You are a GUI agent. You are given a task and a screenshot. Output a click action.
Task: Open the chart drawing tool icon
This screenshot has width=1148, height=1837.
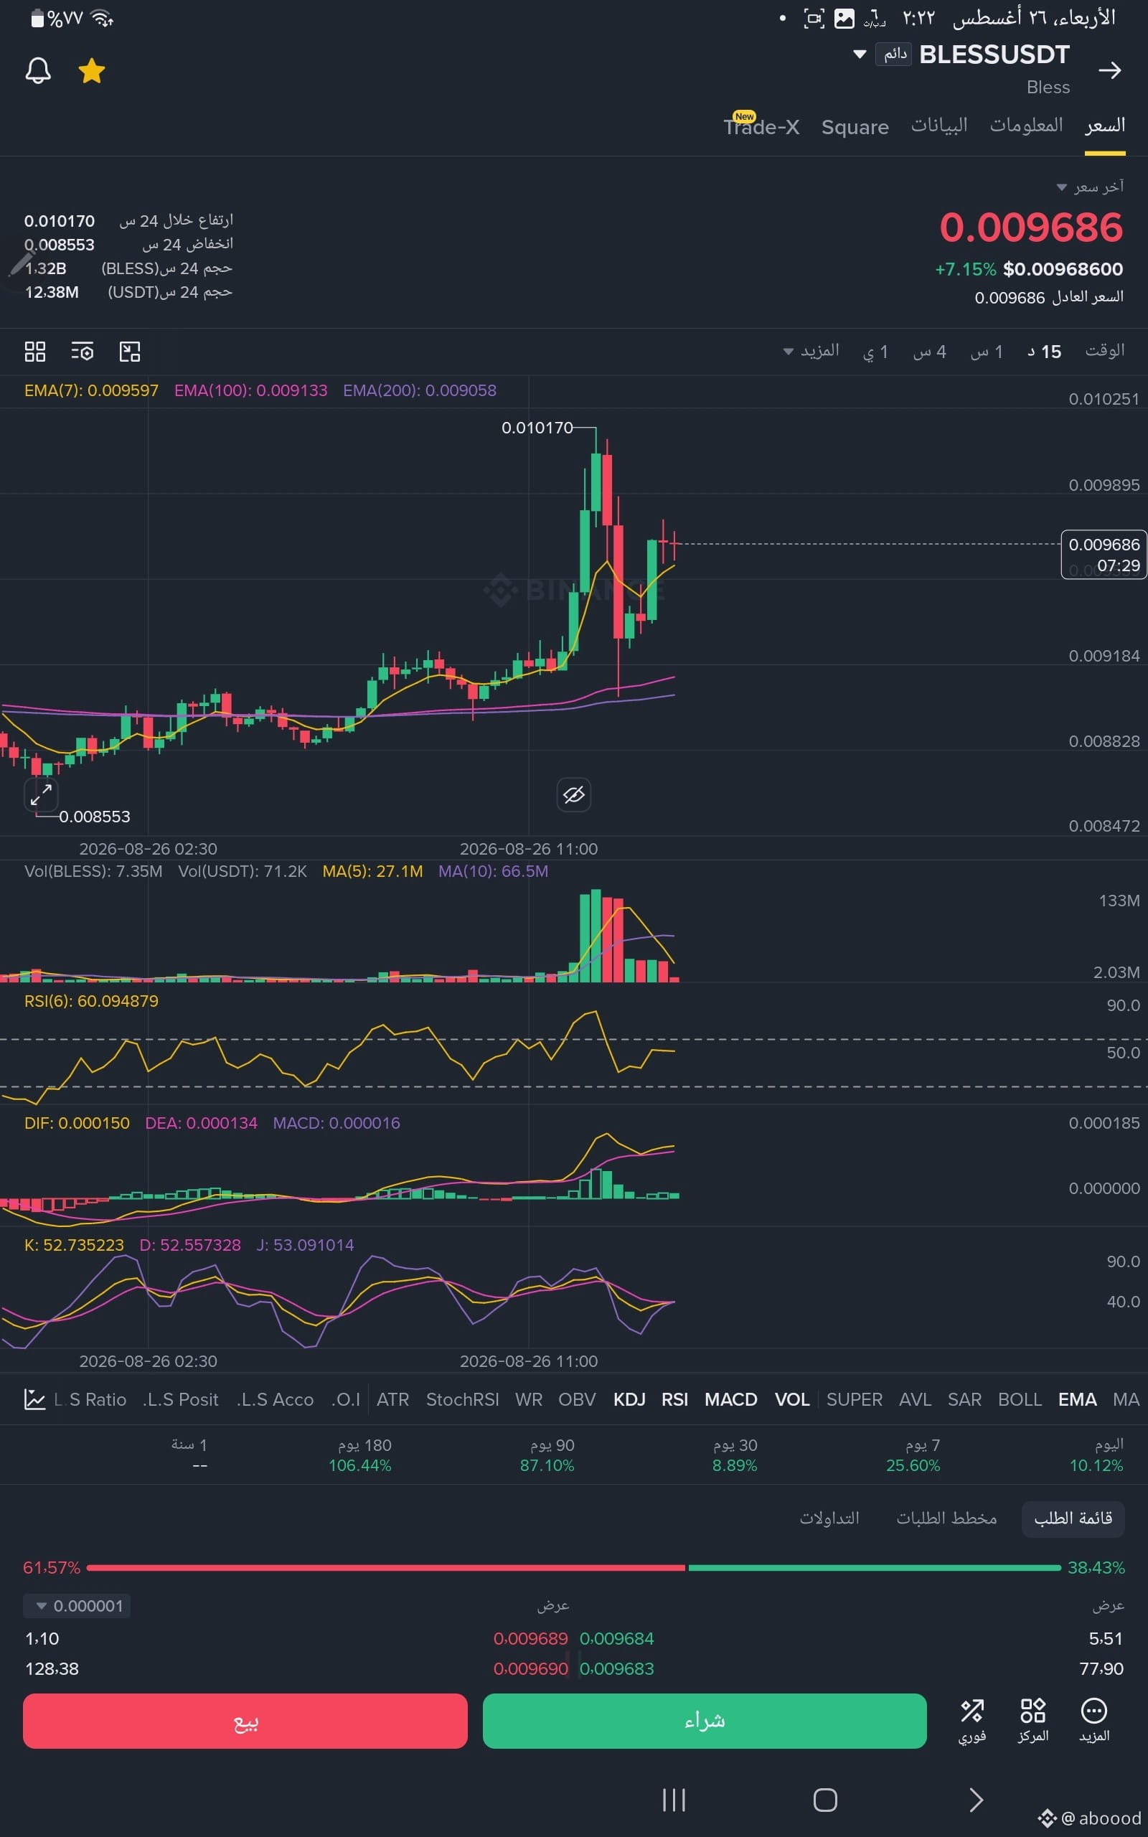(130, 352)
